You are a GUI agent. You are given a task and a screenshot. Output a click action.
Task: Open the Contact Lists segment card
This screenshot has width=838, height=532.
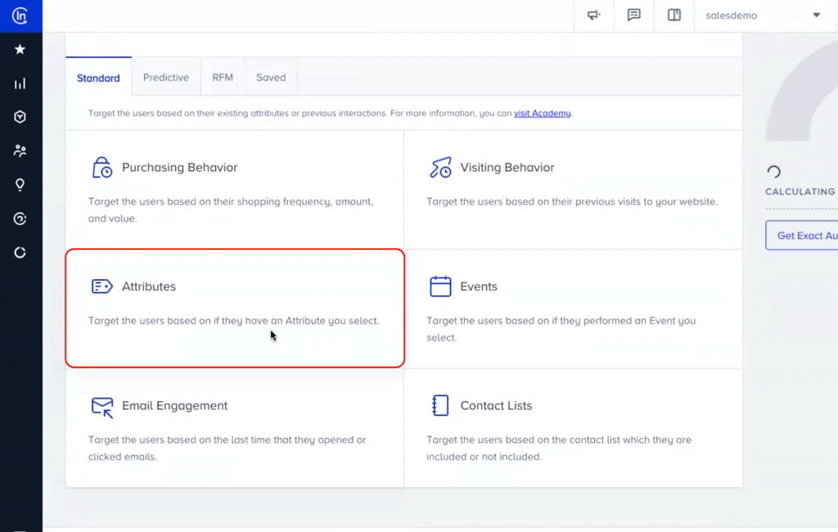pos(572,427)
